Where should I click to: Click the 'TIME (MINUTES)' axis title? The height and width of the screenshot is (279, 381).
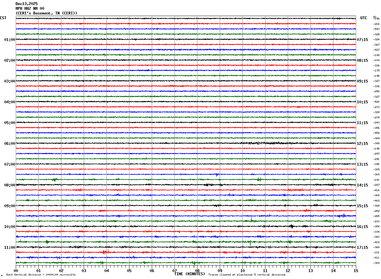pyautogui.click(x=190, y=274)
